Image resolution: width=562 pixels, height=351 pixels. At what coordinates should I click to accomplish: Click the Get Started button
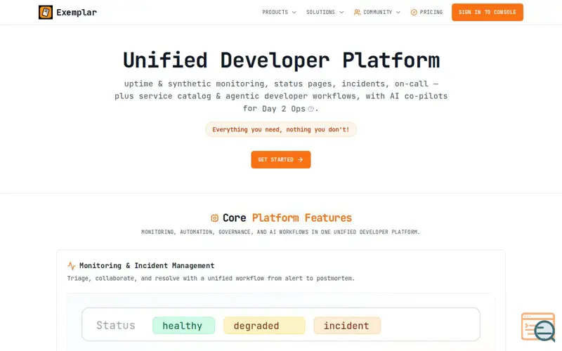280,159
